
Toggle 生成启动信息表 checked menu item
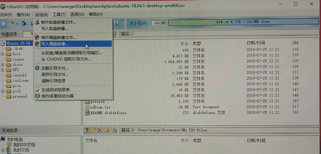pos(56,90)
